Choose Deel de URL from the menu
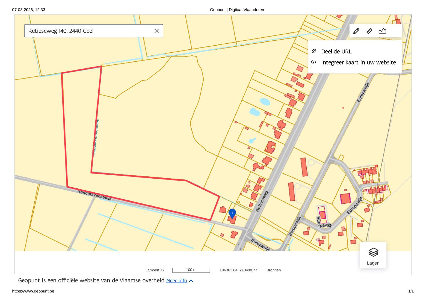Image resolution: width=426 pixels, height=301 pixels. click(x=336, y=51)
